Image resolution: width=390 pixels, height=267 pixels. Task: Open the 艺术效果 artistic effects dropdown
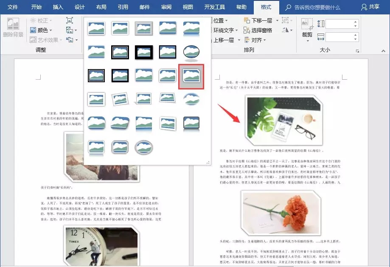[x=46, y=40]
